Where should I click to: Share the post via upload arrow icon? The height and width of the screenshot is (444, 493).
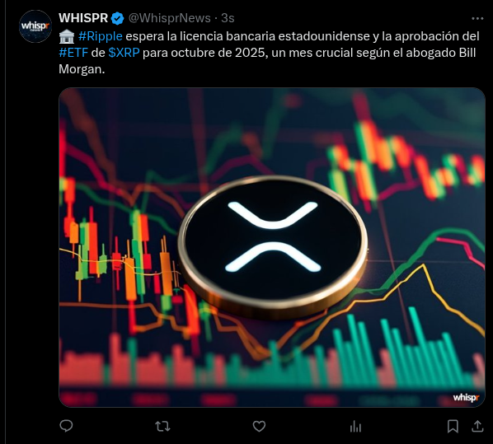(x=477, y=426)
